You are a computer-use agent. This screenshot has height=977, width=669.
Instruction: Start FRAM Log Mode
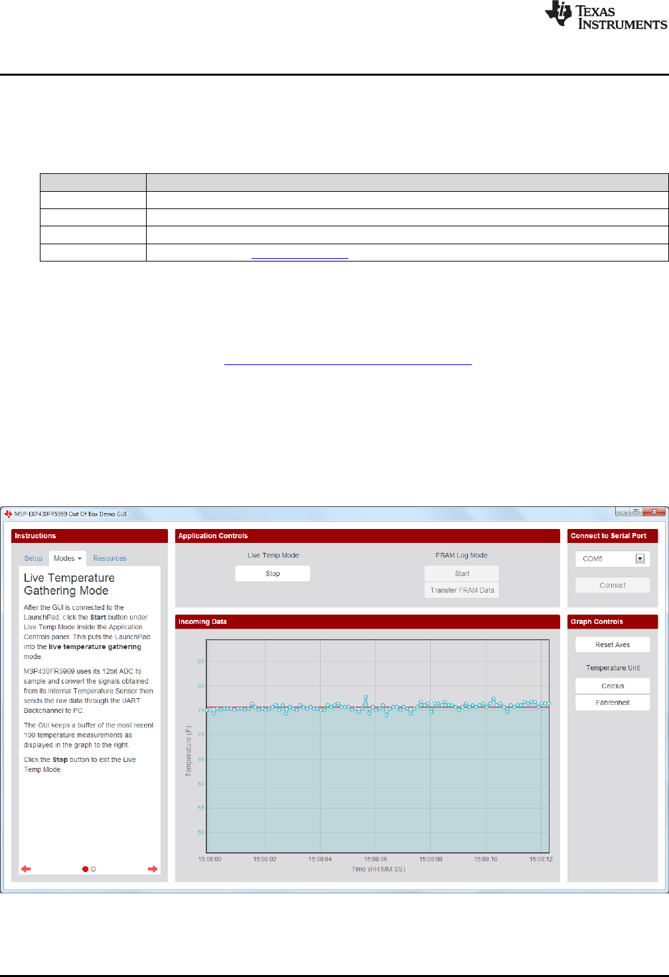point(462,573)
